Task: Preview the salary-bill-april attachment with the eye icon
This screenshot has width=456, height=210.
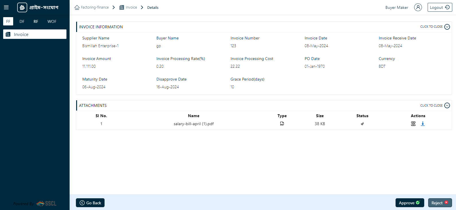Action: tap(413, 124)
